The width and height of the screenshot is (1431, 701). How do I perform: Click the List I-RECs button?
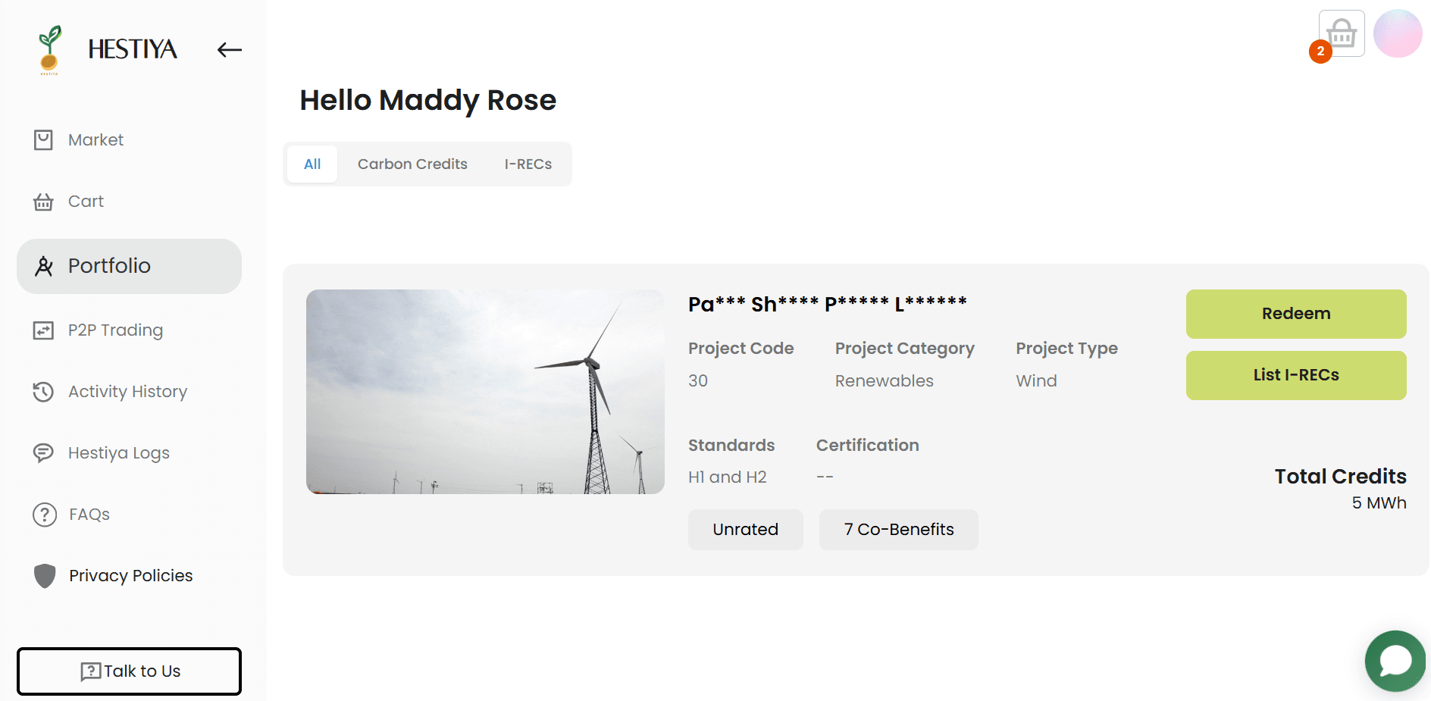pyautogui.click(x=1295, y=374)
